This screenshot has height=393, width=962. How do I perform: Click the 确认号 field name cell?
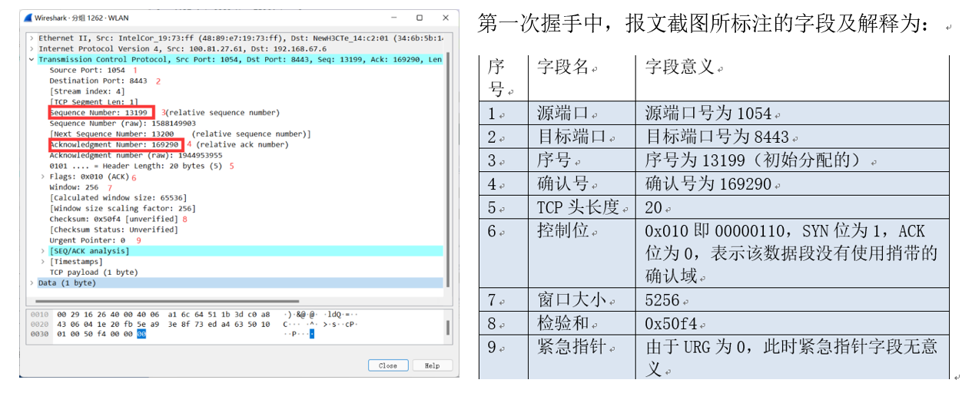(x=582, y=183)
